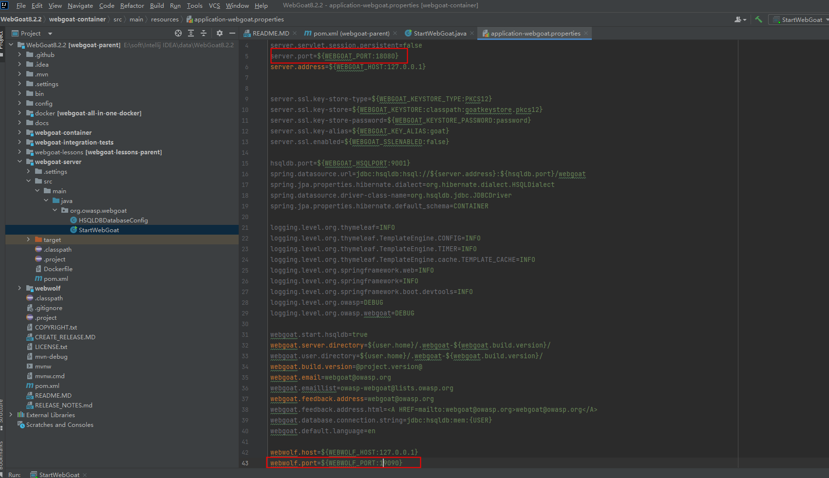
Task: Close the StartWebGoat run tab
Action: (85, 475)
